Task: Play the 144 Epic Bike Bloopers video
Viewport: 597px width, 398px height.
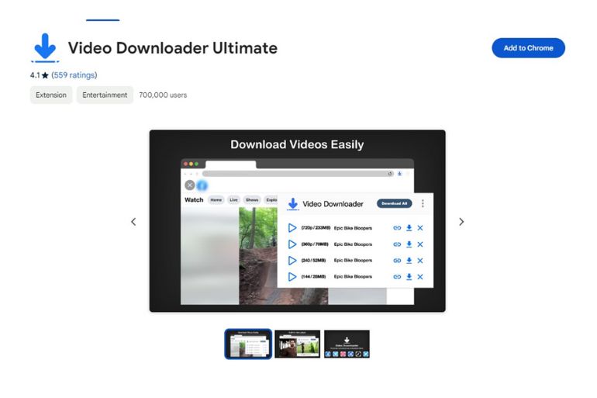Action: coord(292,277)
